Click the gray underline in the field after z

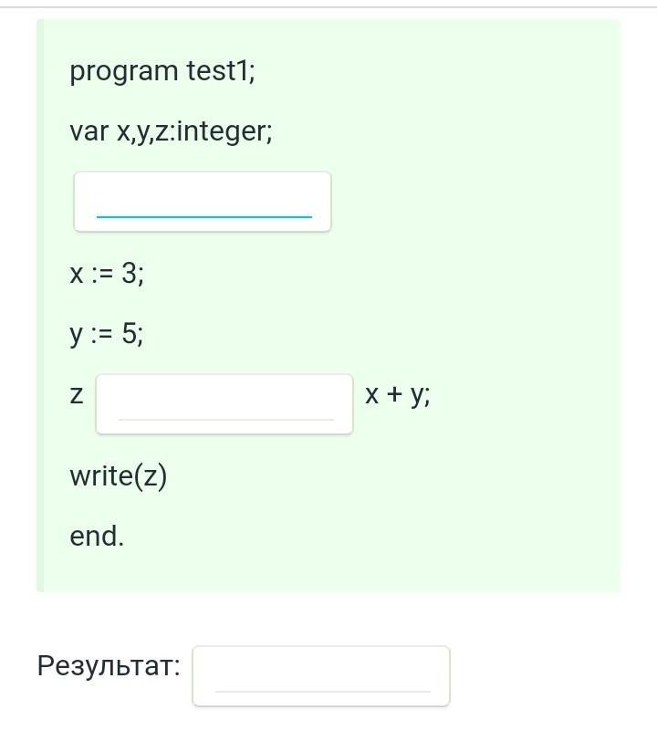225,420
